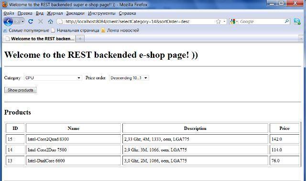Screen dimensions: 306x181
Task: Click the Price column header
Action: coord(284,128)
